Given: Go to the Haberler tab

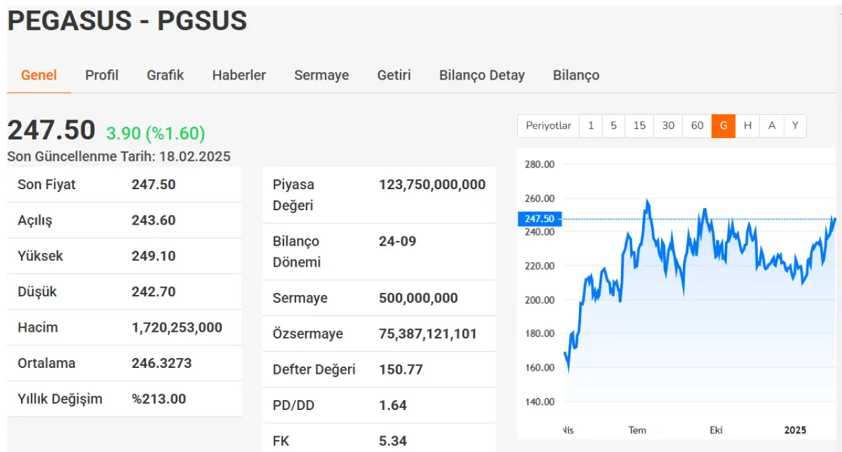Looking at the screenshot, I should click(x=239, y=75).
